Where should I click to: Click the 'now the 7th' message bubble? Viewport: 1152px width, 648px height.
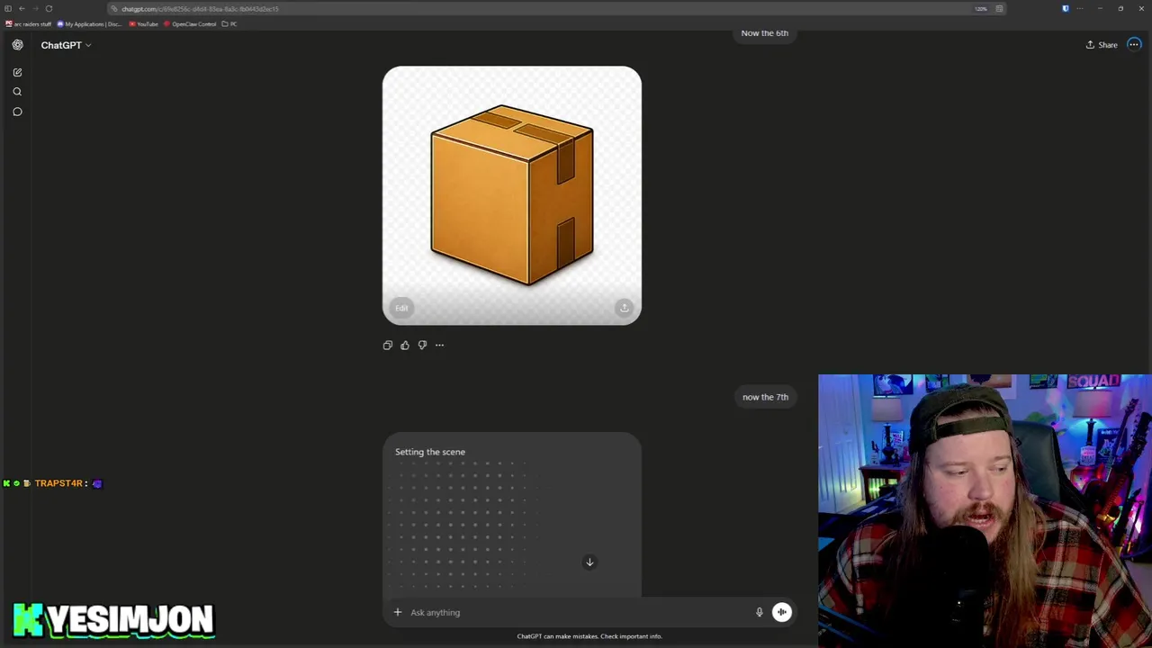(765, 397)
